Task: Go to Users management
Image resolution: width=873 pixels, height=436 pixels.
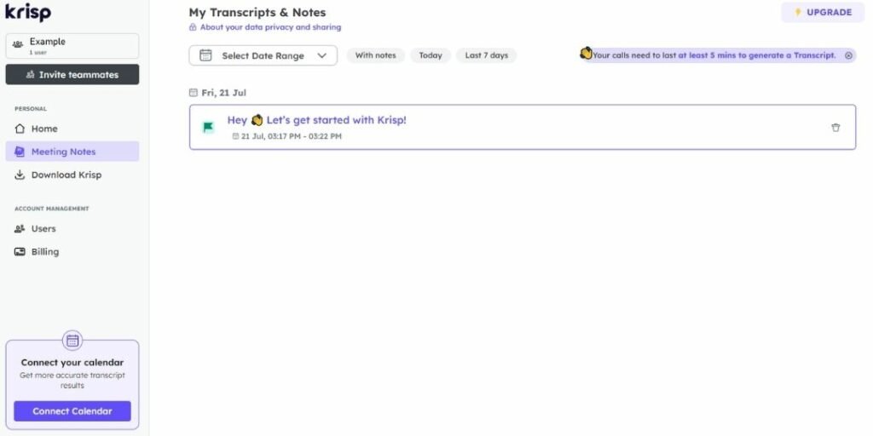Action: pyautogui.click(x=72, y=228)
